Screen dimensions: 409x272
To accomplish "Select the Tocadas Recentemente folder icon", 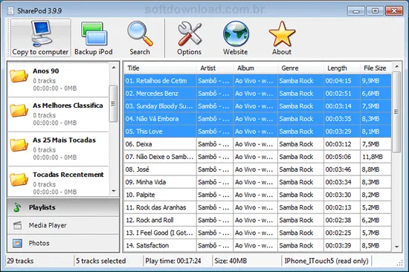I will click(x=19, y=179).
